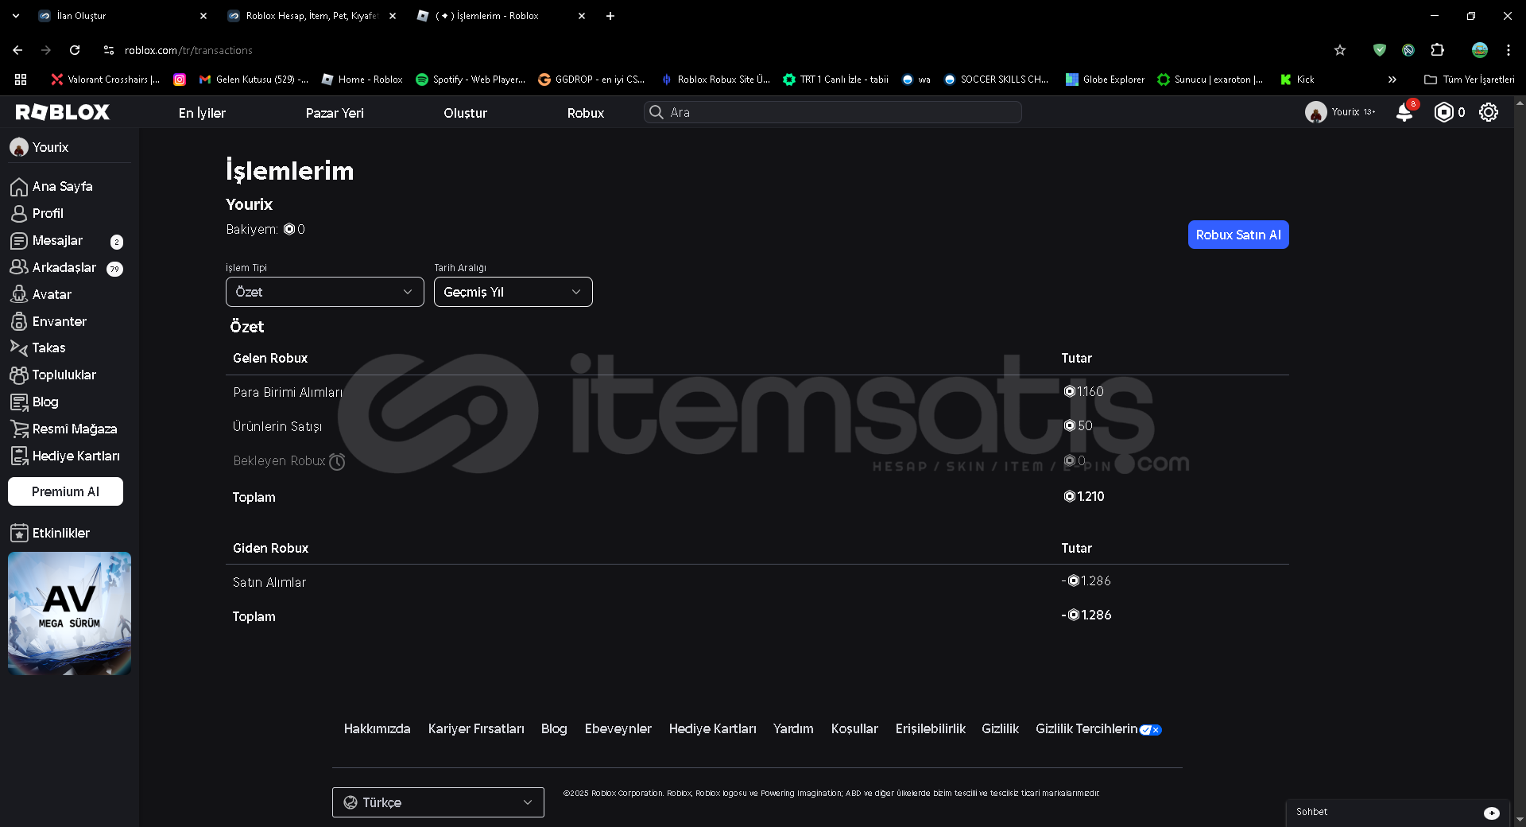Expand the Tarih Aralığı Geçmiş Yıl dropdown

pos(513,292)
